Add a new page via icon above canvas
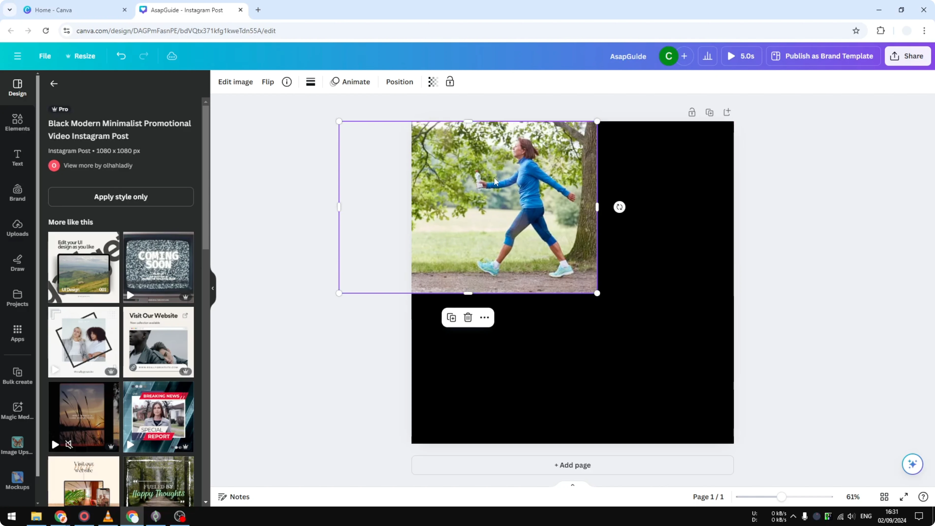935x526 pixels. pyautogui.click(x=727, y=112)
